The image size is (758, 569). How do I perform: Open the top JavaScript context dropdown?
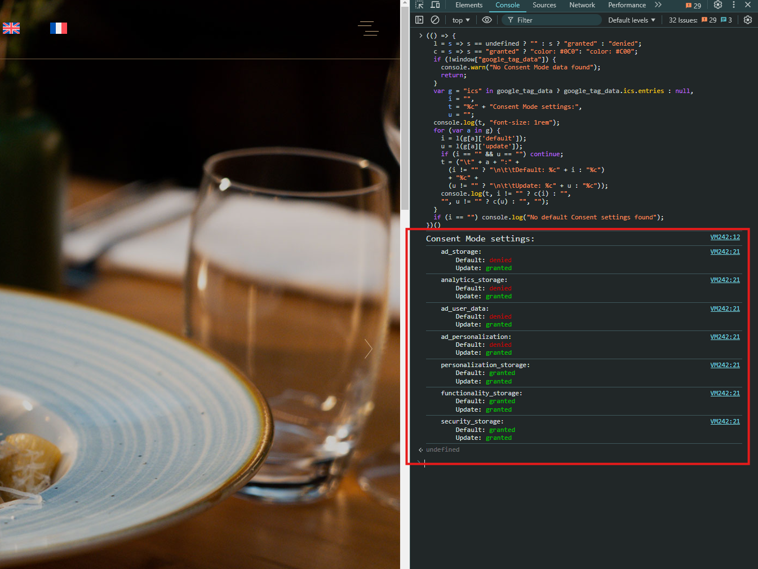pos(461,20)
